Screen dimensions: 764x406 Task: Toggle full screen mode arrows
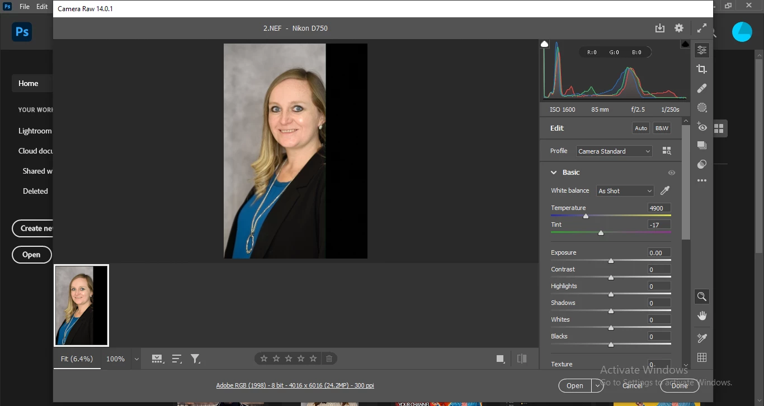click(x=702, y=28)
